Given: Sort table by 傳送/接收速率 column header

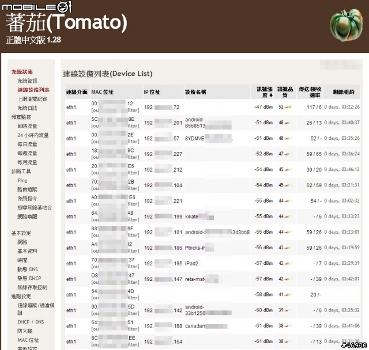Looking at the screenshot, I should 310,92.
